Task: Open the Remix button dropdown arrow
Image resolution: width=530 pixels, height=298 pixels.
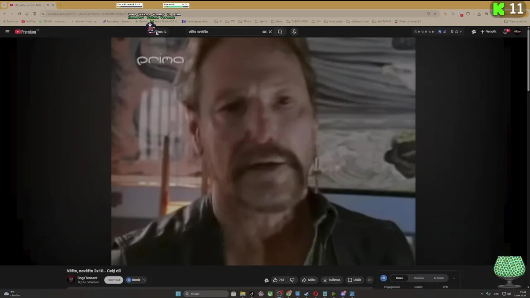Action: tap(144, 280)
